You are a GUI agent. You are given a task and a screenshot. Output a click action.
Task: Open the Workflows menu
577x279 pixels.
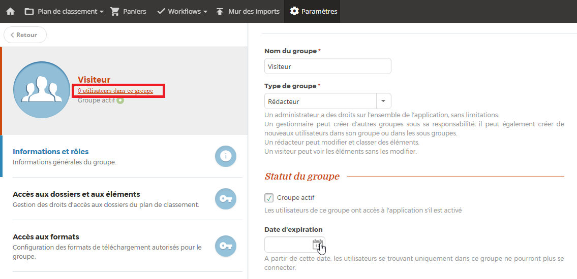coord(182,11)
